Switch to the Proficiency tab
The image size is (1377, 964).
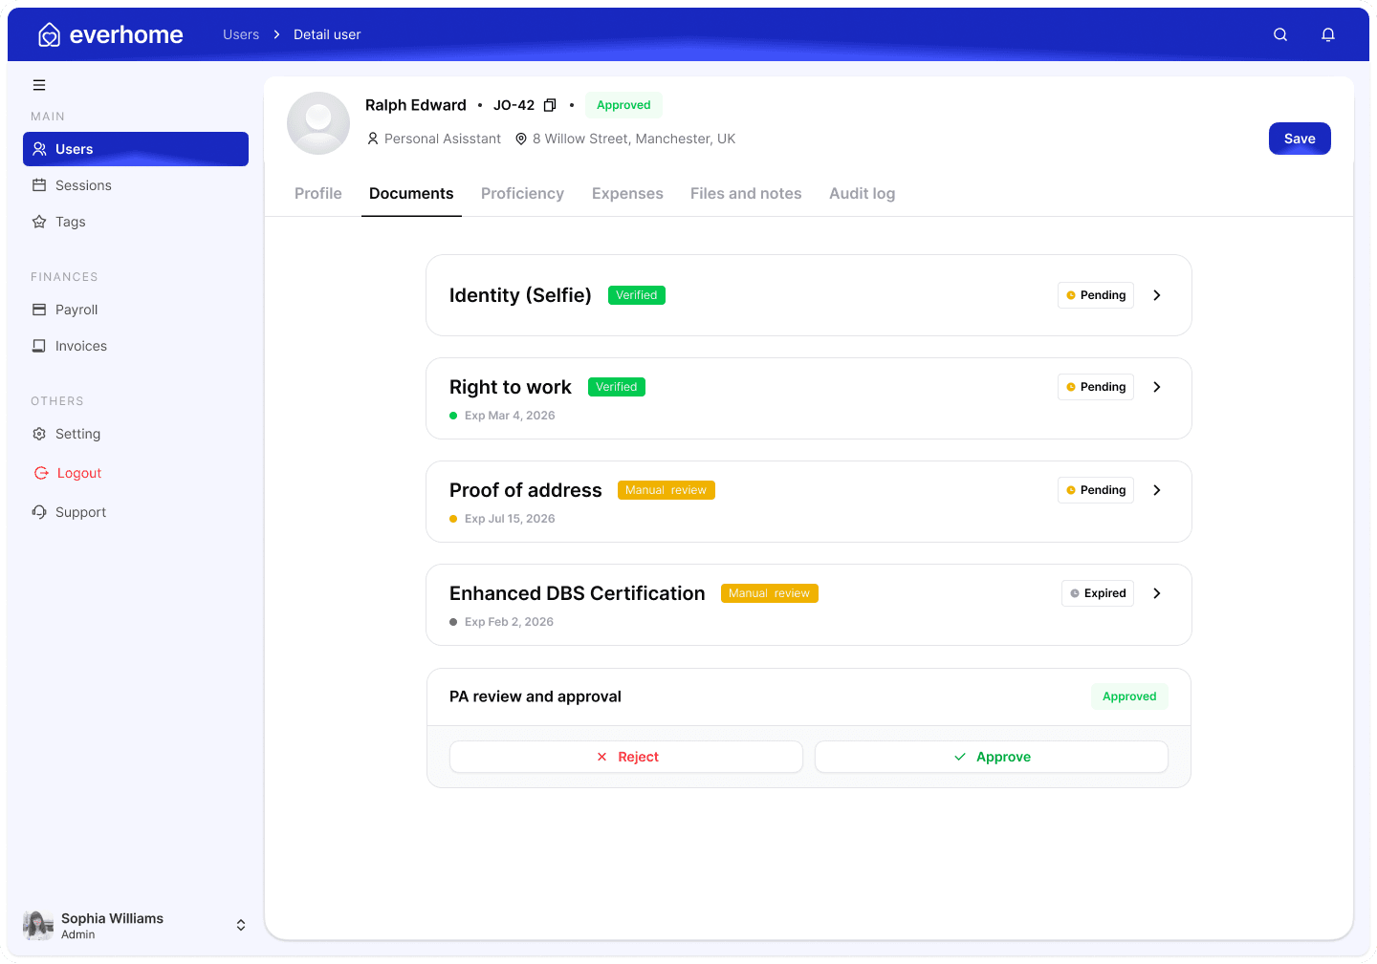[x=522, y=193]
